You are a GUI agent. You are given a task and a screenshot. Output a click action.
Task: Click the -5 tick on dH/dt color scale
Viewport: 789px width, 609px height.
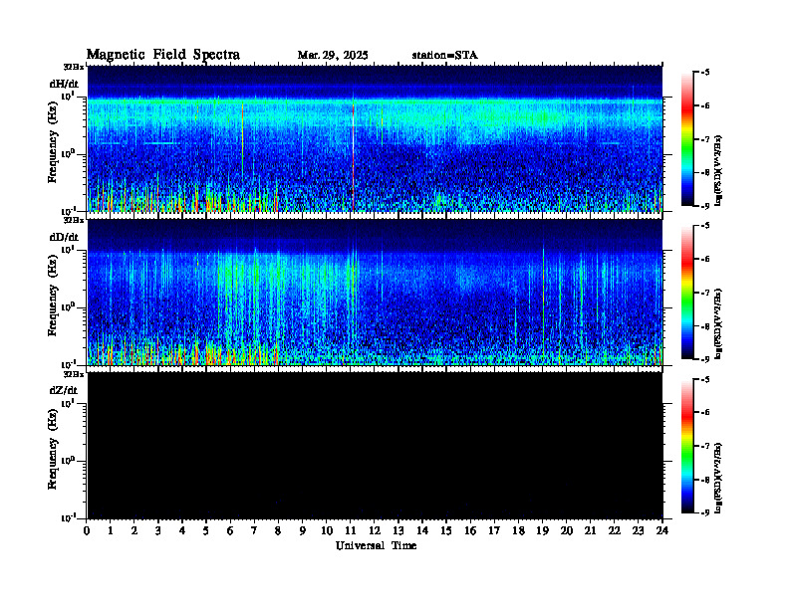click(x=705, y=73)
